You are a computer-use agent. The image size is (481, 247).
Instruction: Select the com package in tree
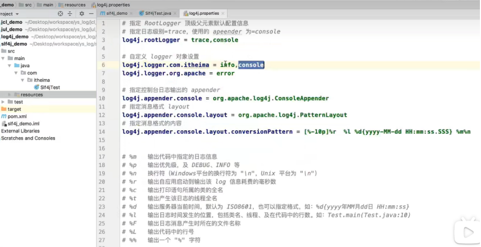point(32,73)
